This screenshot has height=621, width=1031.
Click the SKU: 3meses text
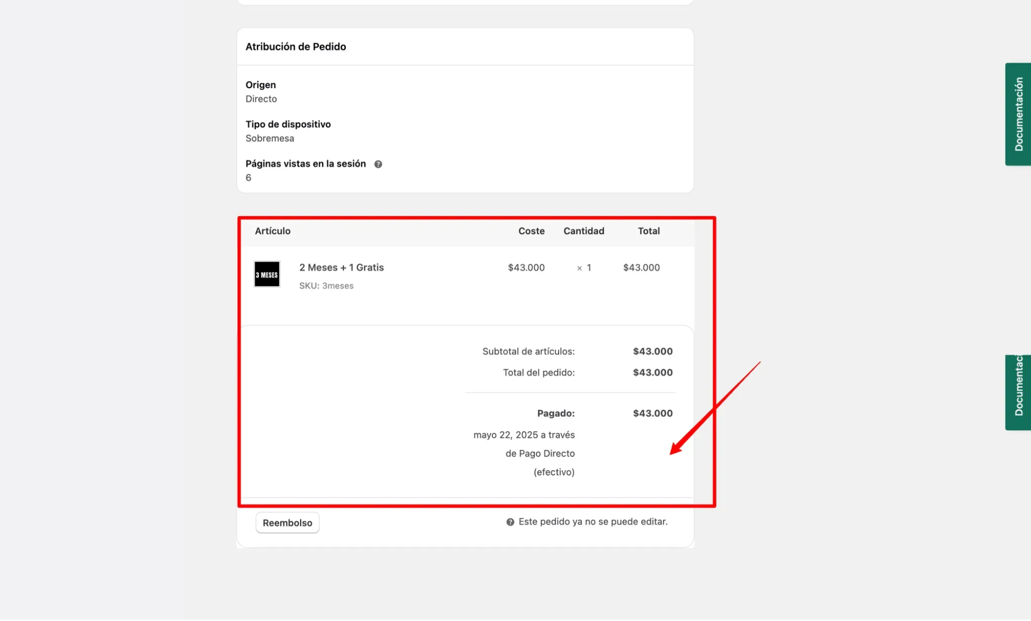(326, 286)
